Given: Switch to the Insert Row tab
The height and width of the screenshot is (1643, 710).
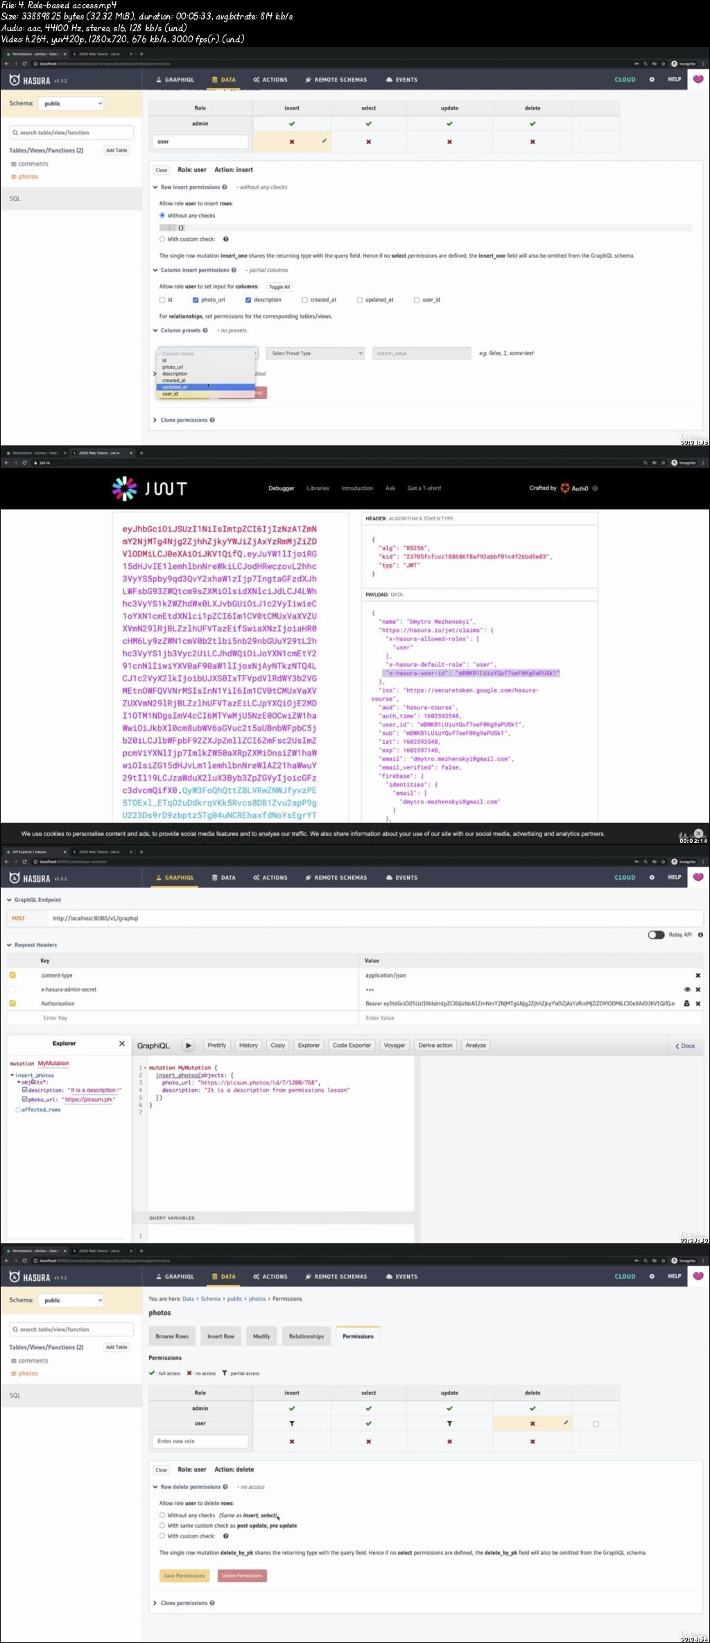Looking at the screenshot, I should pos(220,1336).
